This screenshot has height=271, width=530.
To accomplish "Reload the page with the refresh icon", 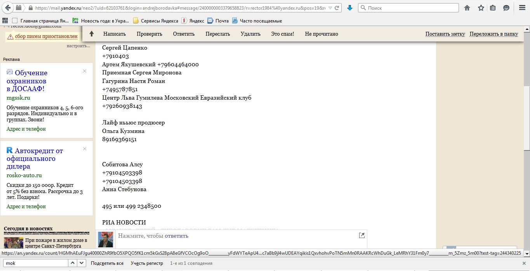I will (337, 8).
